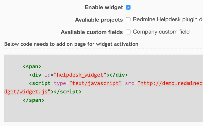Click the http://demo.redmine src URL string
This screenshot has width=203, height=126.
pyautogui.click(x=171, y=83)
